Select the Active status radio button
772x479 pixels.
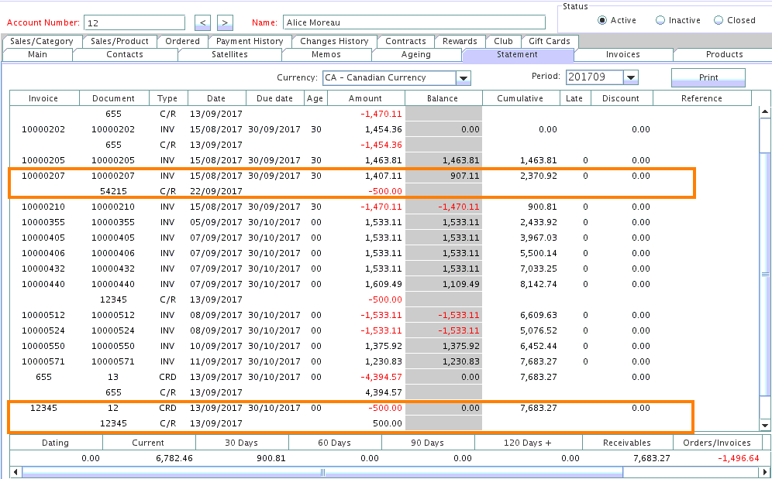(x=602, y=20)
